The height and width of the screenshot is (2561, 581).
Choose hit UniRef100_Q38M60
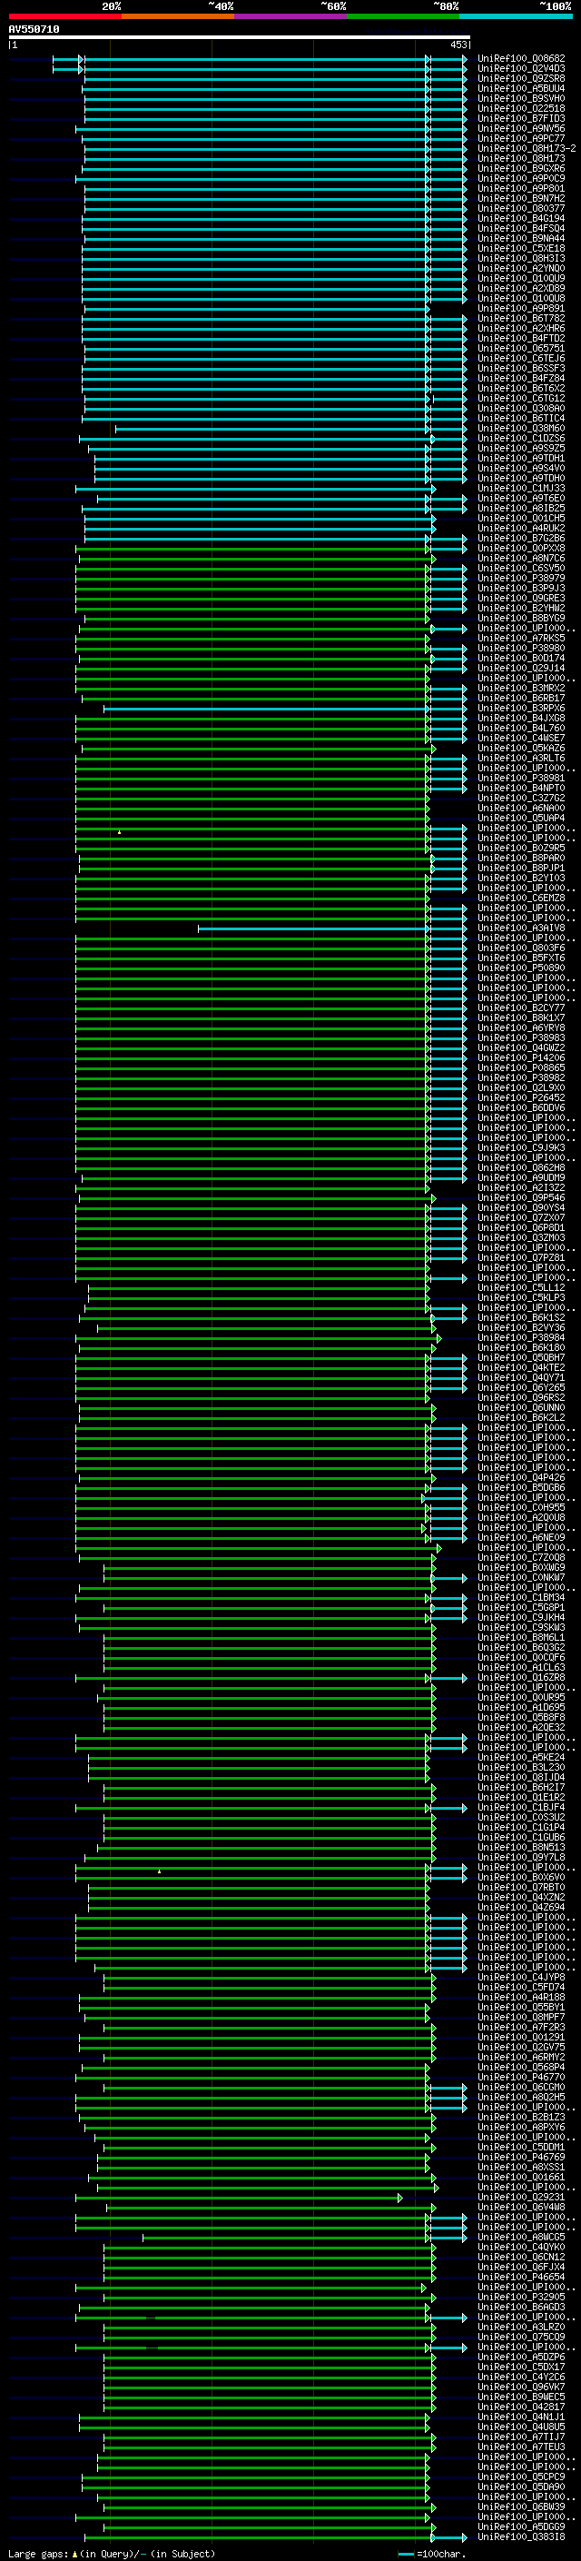(x=521, y=429)
